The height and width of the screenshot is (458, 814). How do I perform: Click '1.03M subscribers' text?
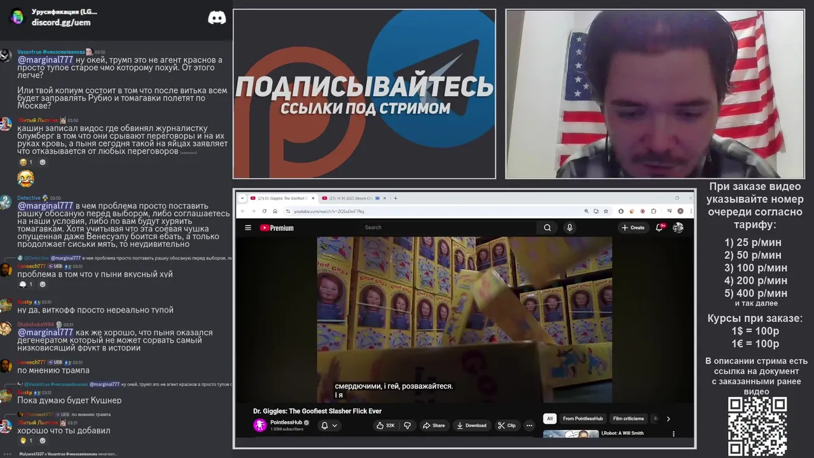point(287,429)
